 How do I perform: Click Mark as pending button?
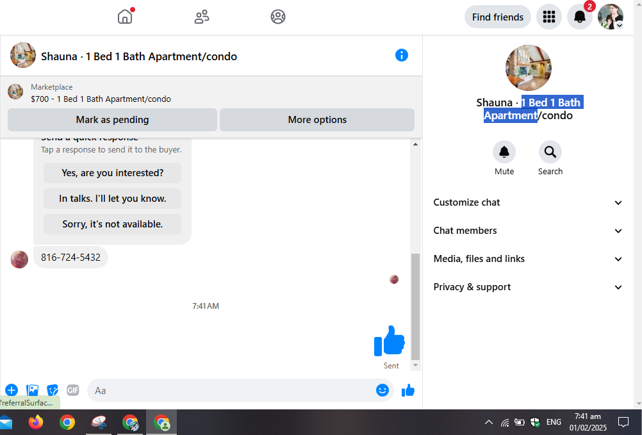click(x=112, y=120)
